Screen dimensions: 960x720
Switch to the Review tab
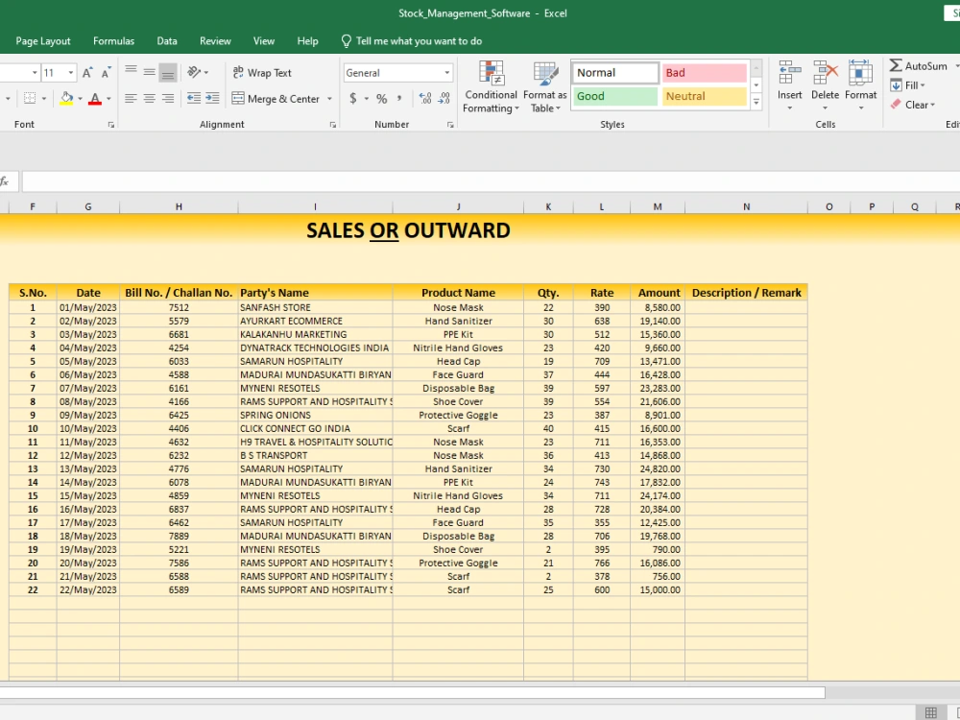(x=215, y=41)
